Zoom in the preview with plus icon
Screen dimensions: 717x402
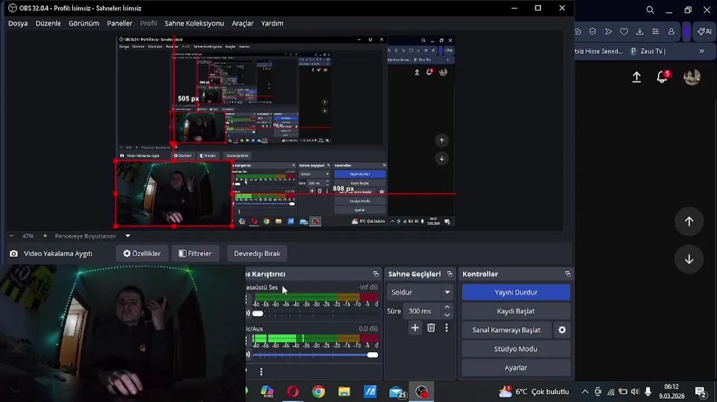[45, 236]
